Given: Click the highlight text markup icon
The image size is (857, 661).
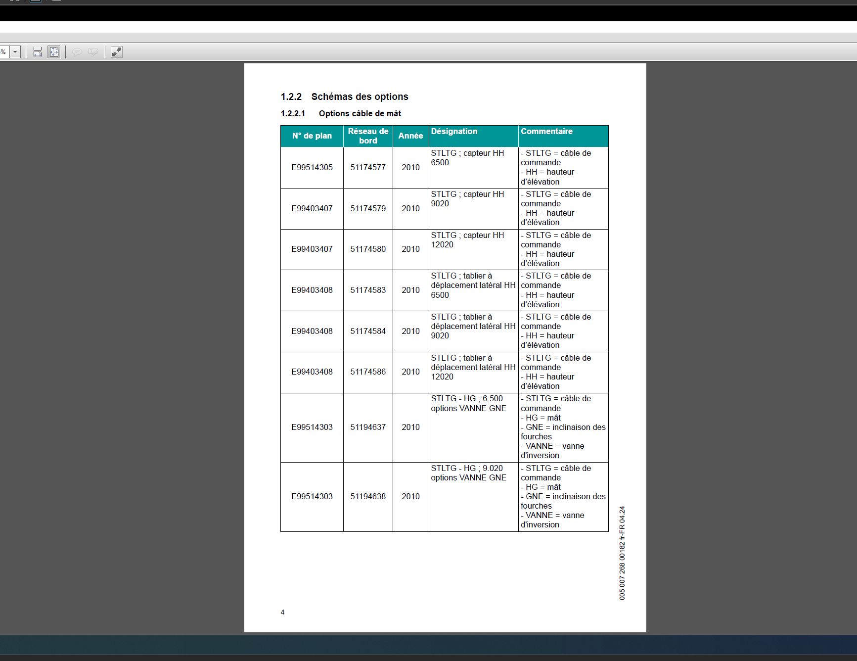Looking at the screenshot, I should pos(93,52).
